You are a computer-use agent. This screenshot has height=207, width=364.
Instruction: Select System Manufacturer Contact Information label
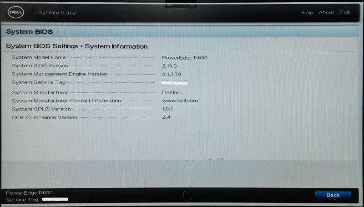(66, 101)
